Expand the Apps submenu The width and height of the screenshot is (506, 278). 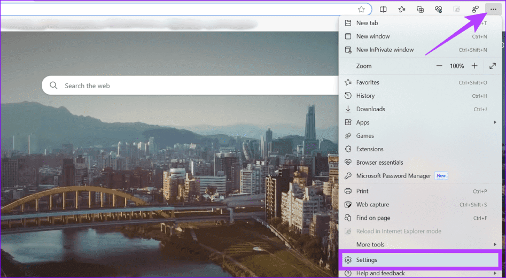pyautogui.click(x=420, y=122)
